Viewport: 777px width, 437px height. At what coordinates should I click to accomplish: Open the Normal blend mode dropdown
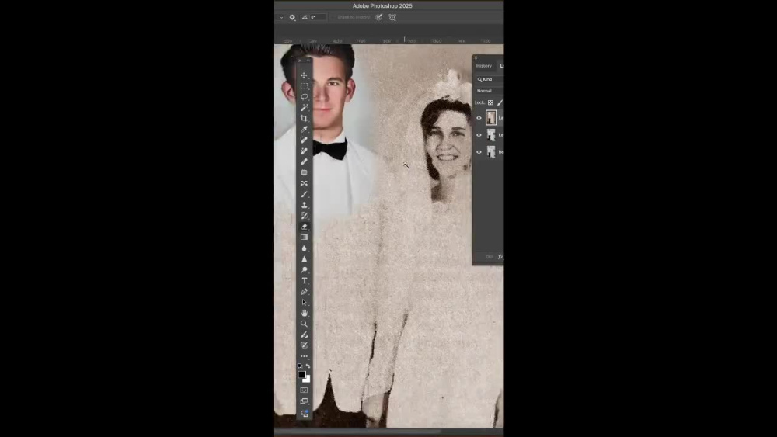(489, 91)
